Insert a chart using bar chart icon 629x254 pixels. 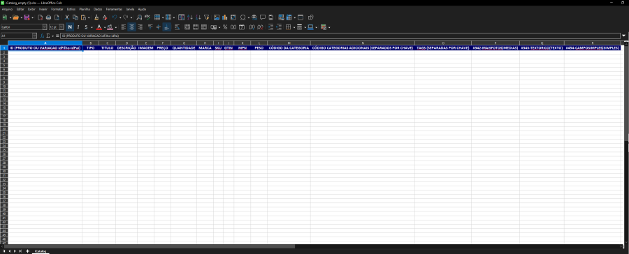224,17
